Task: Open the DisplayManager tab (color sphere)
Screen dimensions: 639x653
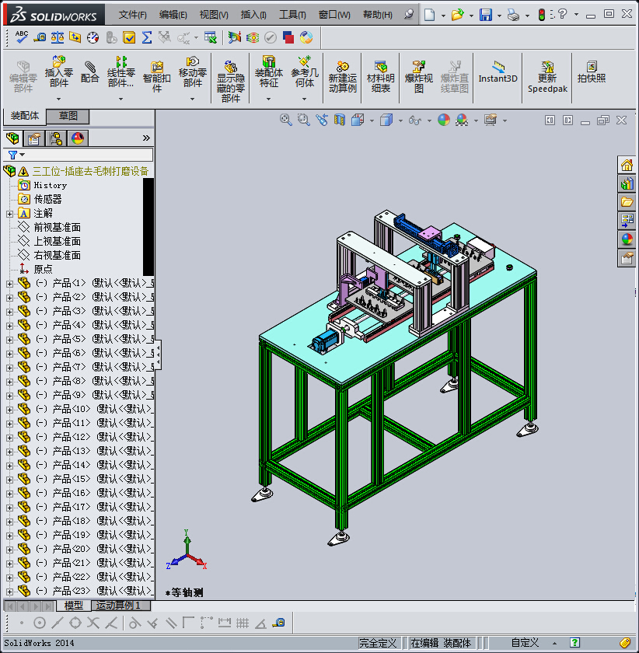Action: click(78, 138)
